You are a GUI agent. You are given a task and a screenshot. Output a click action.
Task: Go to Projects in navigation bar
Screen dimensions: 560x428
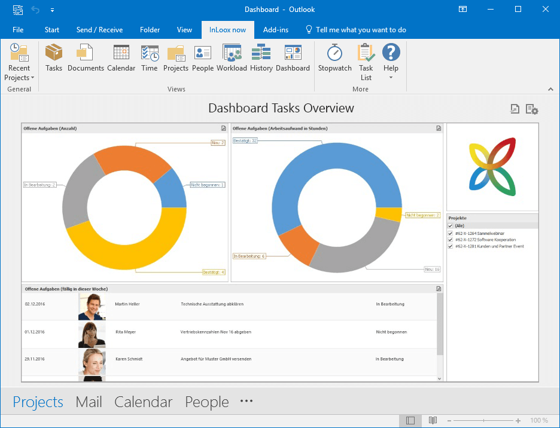38,402
